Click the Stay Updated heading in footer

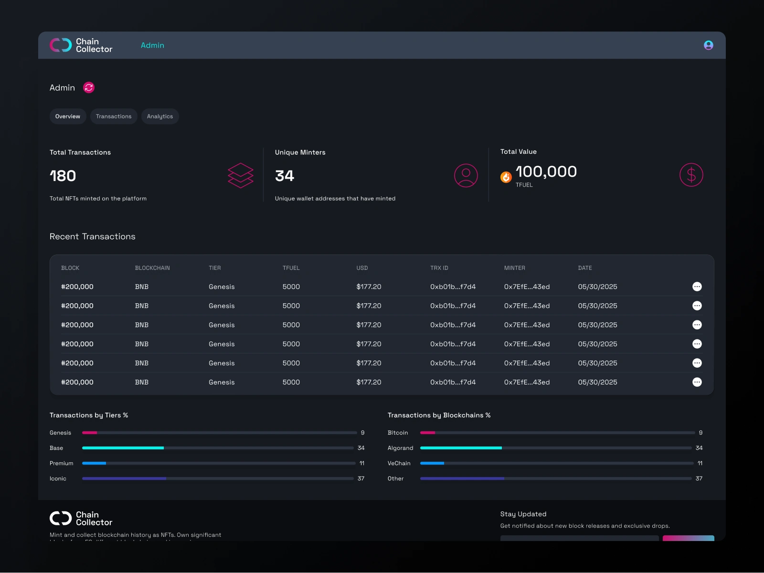(x=523, y=514)
